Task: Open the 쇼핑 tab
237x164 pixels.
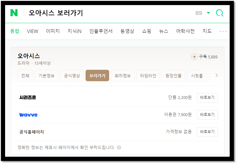Action: tap(147, 31)
